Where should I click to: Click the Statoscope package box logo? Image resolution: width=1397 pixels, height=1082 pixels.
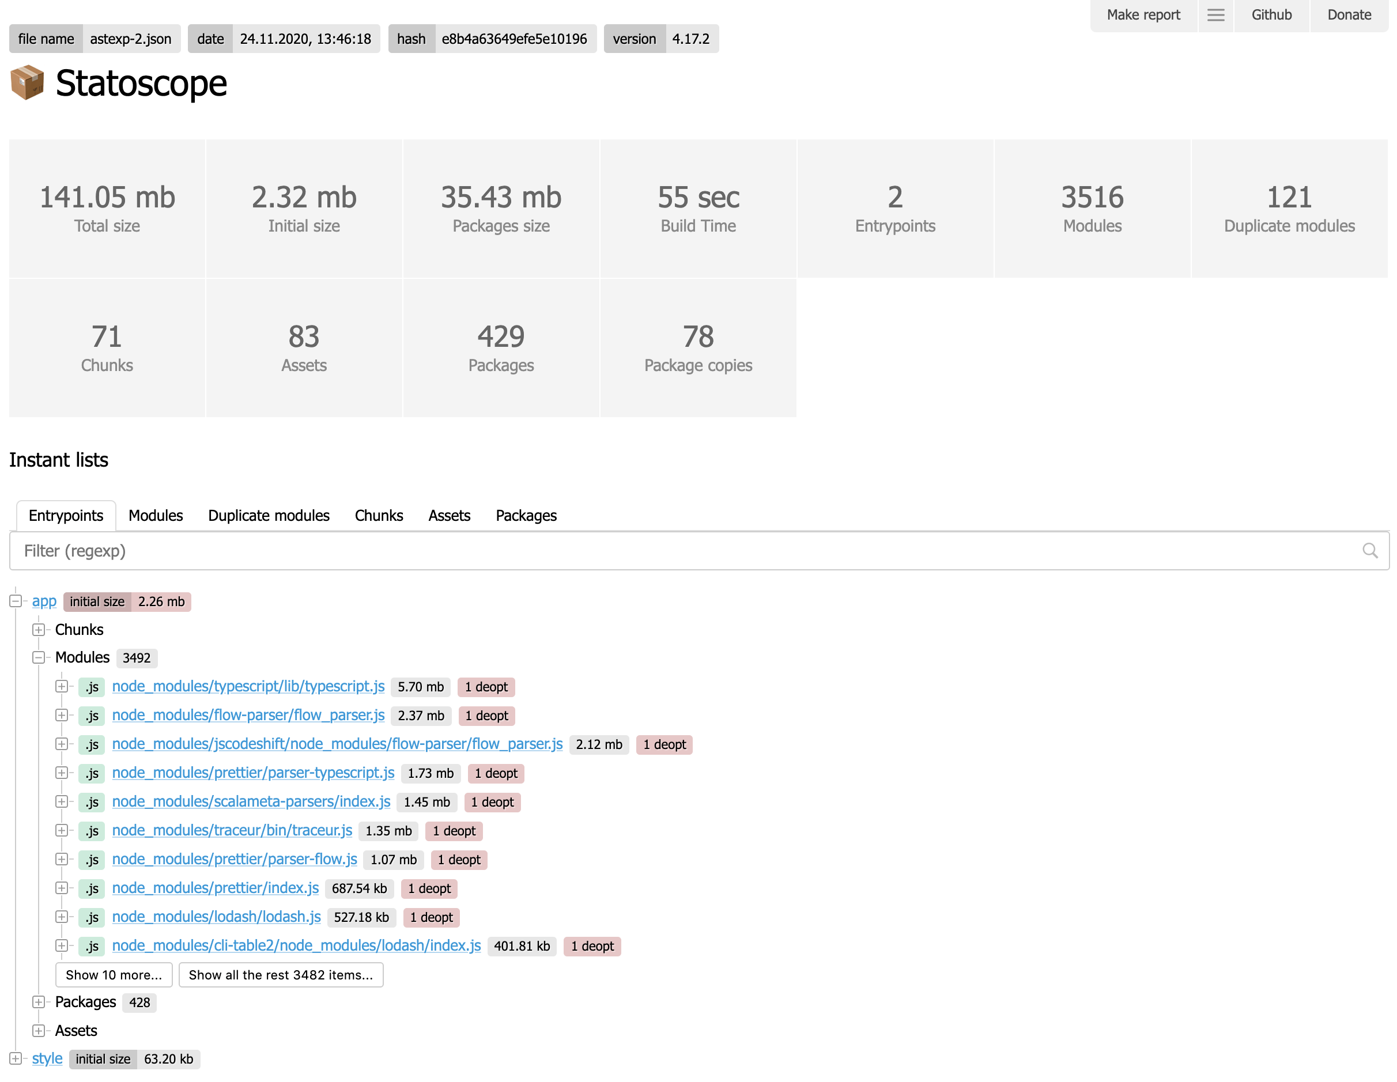point(28,82)
